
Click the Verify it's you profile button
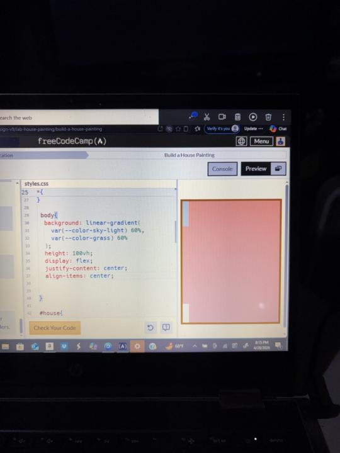click(x=222, y=128)
